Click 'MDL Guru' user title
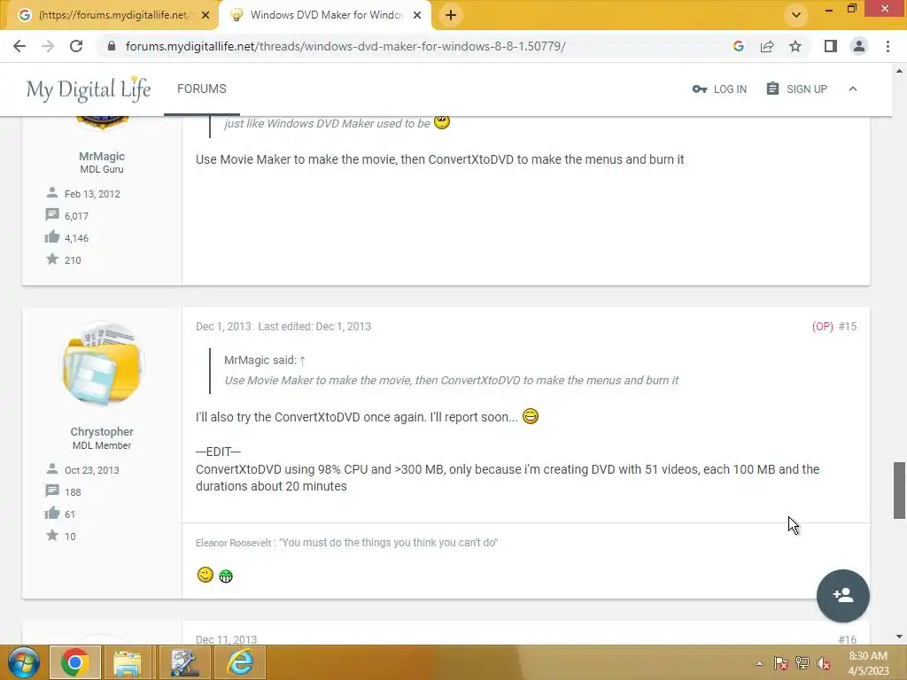 [x=102, y=169]
